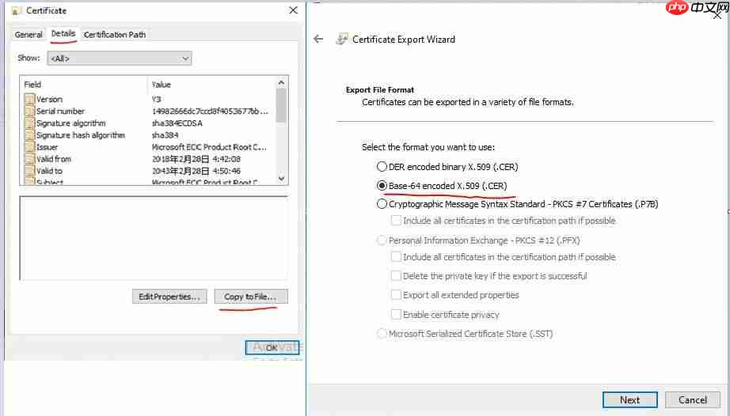Open the Show filter dropdown
The height and width of the screenshot is (416, 730).
(x=120, y=59)
